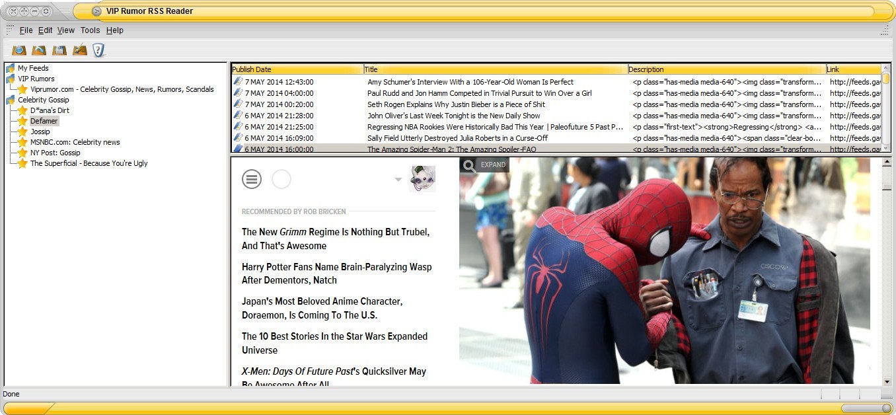
Task: Click the first toolbar icon with blue globe
Action: (x=19, y=50)
